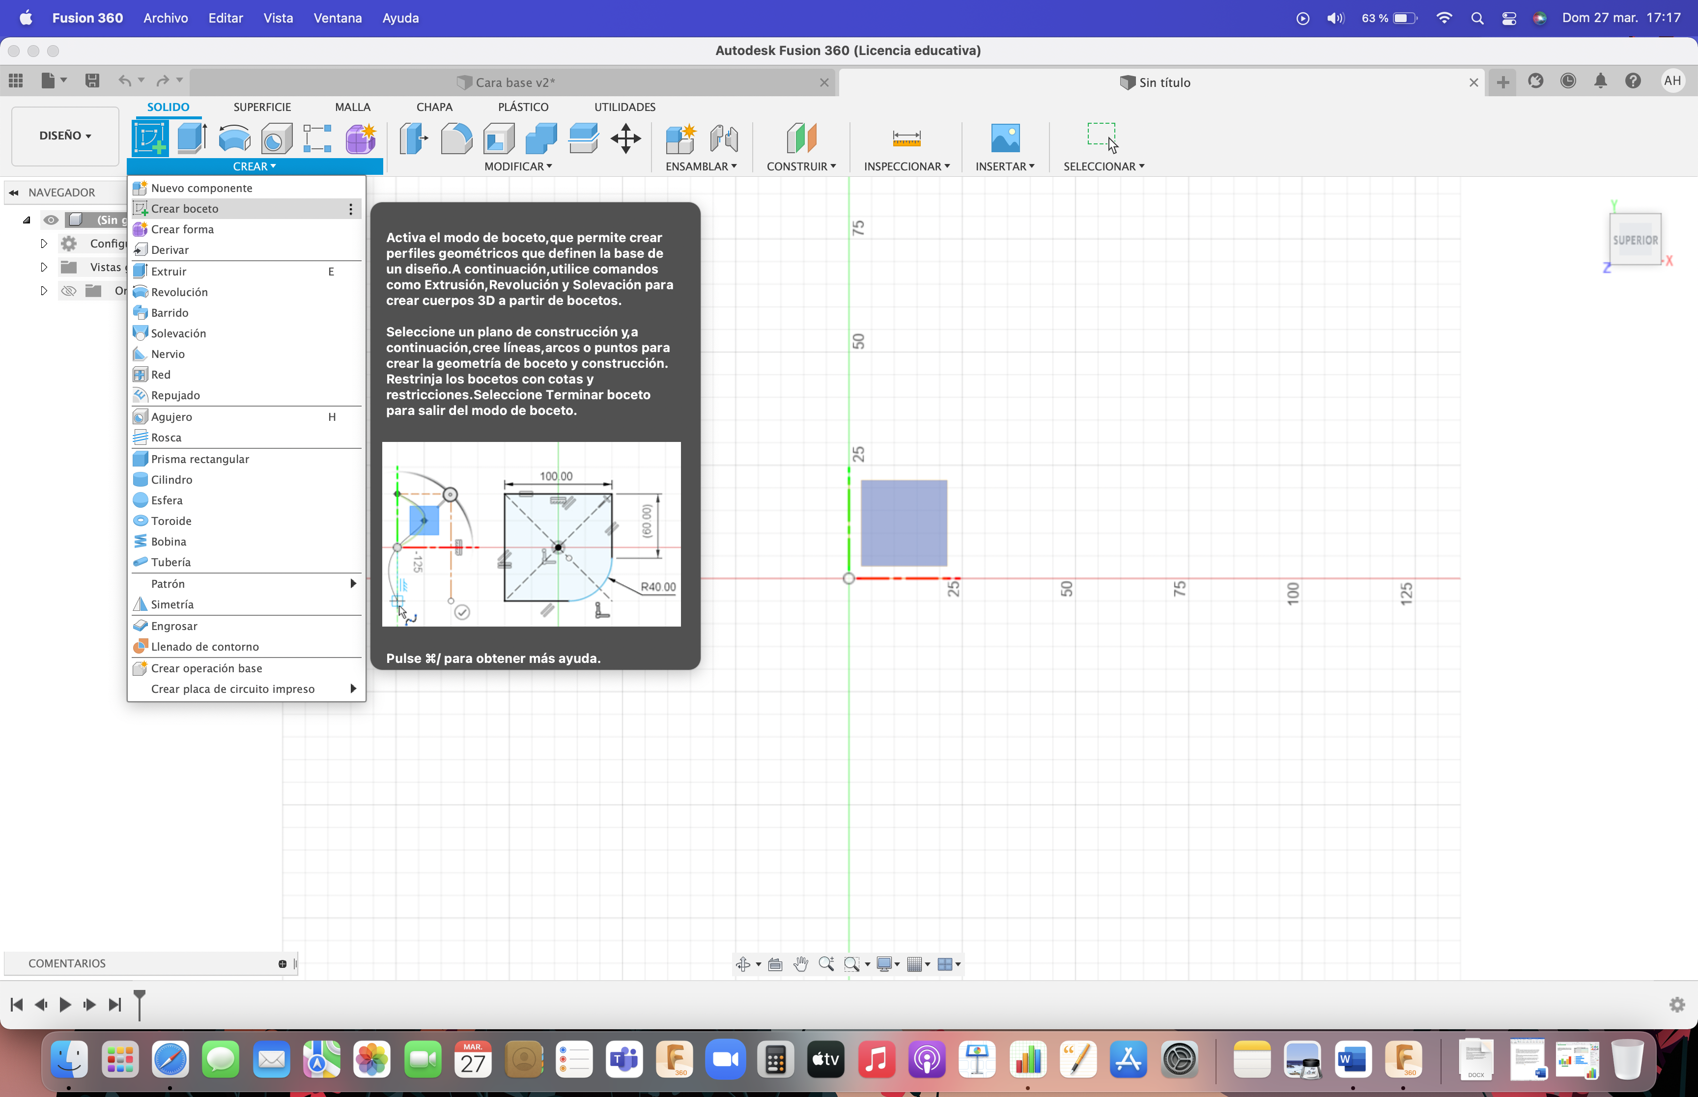The width and height of the screenshot is (1698, 1097).
Task: Click the Measure inspect icon
Action: tap(906, 137)
